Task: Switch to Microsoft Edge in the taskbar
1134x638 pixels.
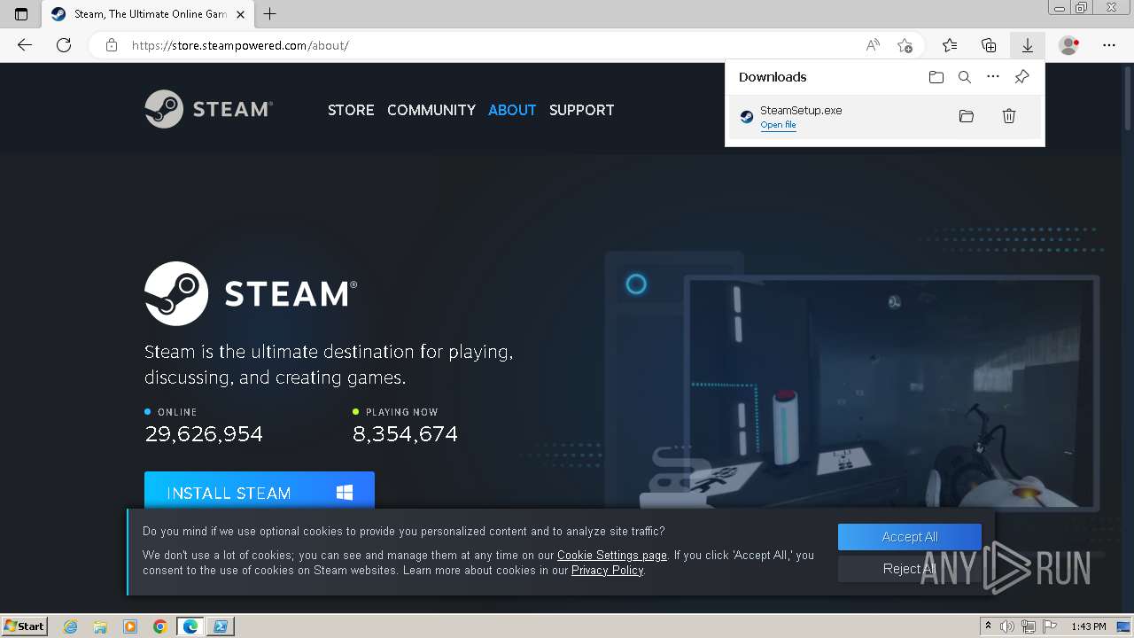Action: point(190,626)
